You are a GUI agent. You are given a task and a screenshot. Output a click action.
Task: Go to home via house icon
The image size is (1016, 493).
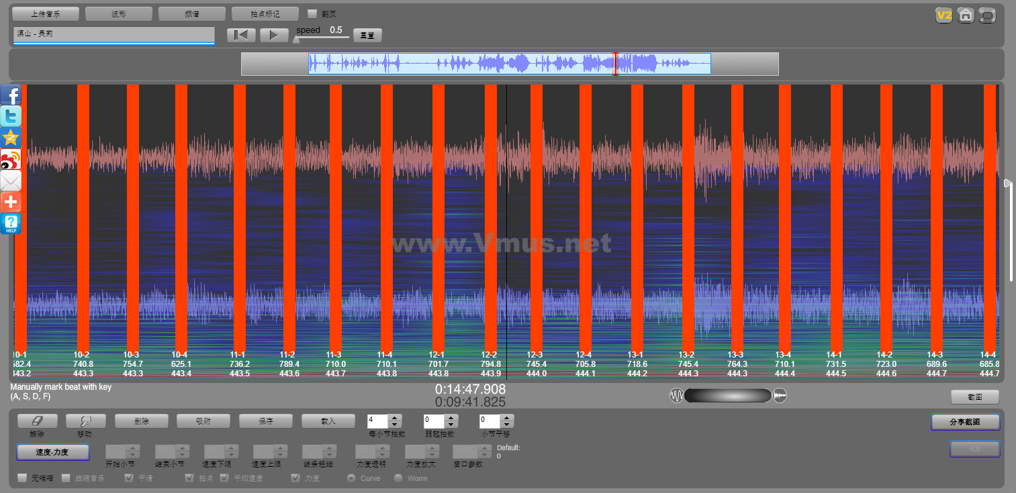coord(966,15)
